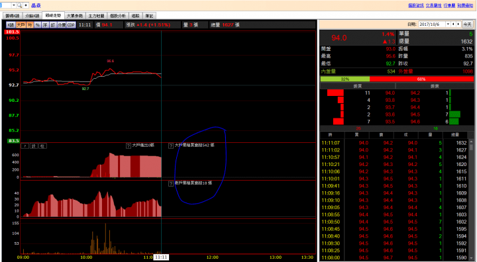This screenshot has width=477, height=262.
Task: Click the date field showing 2017/10/6
Action: [x=432, y=24]
